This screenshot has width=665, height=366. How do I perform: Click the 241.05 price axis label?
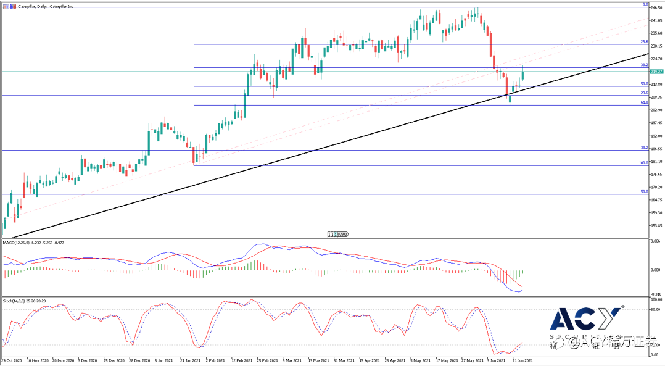pyautogui.click(x=656, y=20)
